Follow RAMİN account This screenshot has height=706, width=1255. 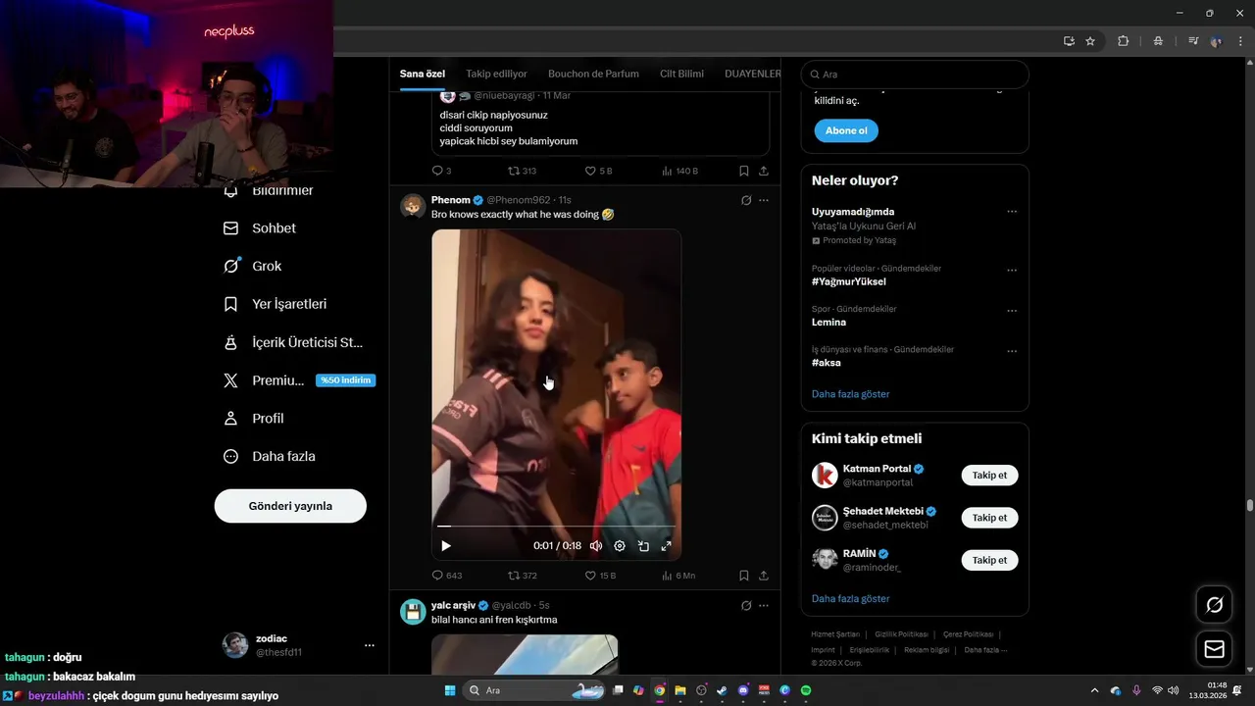coord(989,560)
